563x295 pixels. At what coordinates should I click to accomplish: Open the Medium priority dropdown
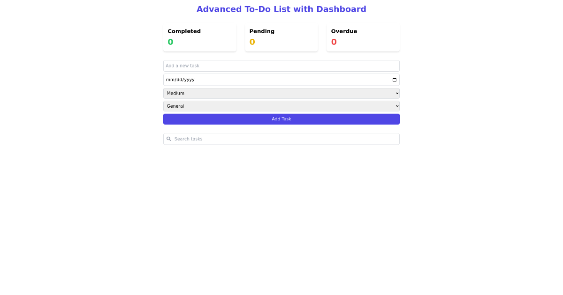point(281,93)
